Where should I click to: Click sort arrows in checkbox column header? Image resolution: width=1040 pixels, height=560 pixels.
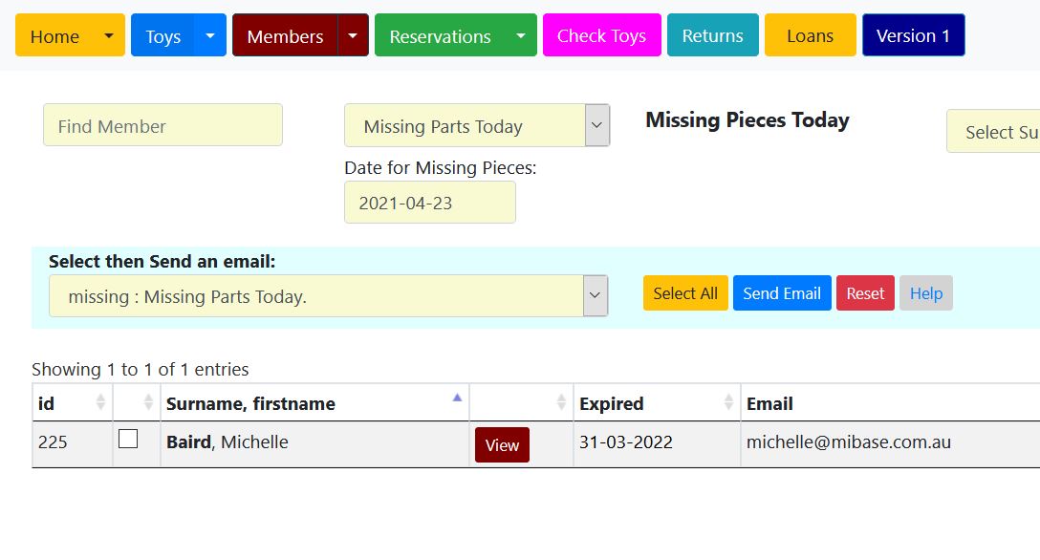[148, 403]
